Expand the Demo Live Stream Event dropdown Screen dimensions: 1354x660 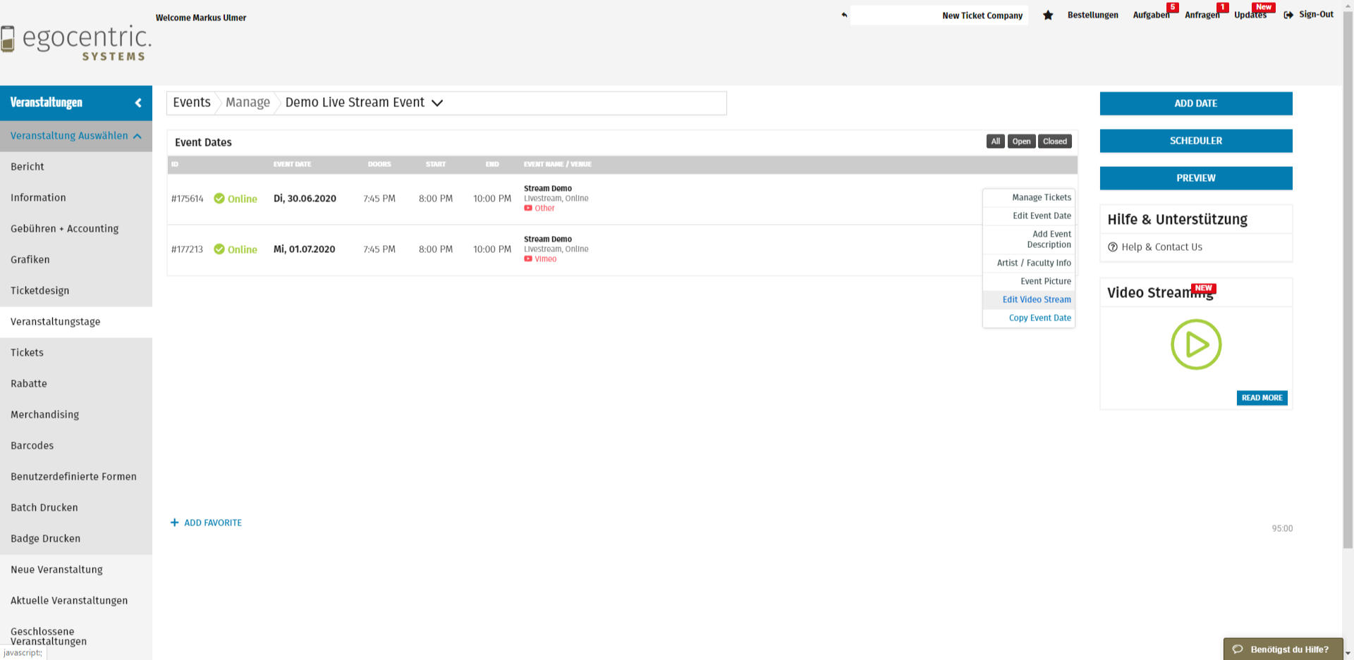click(x=437, y=103)
